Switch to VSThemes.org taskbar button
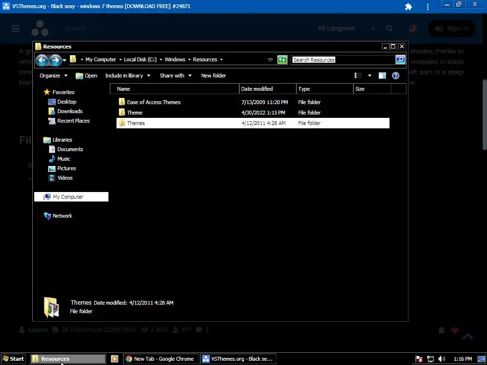Screen dimensions: 487x365 [238, 359]
